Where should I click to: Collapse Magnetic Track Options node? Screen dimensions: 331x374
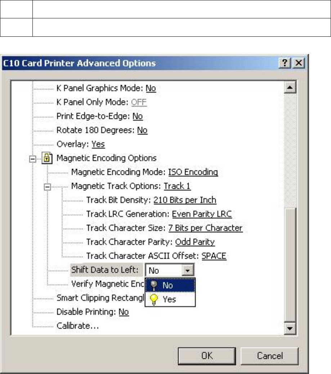48,187
